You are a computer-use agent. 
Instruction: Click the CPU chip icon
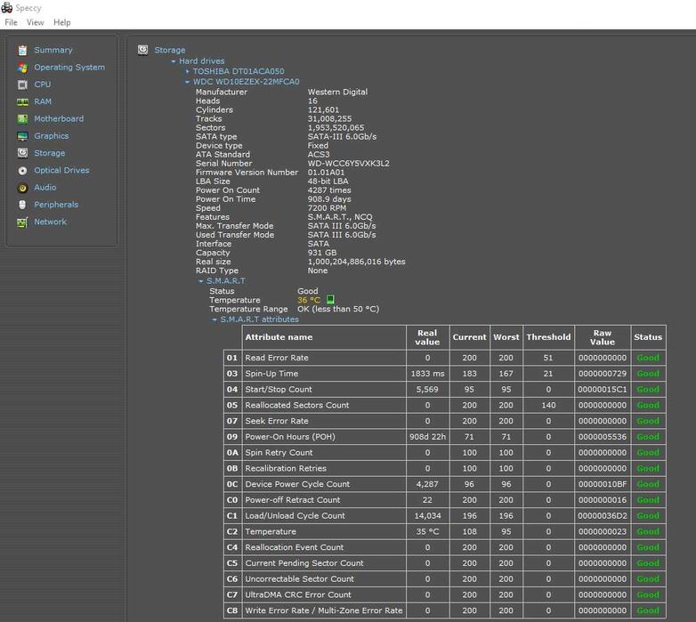[x=22, y=85]
